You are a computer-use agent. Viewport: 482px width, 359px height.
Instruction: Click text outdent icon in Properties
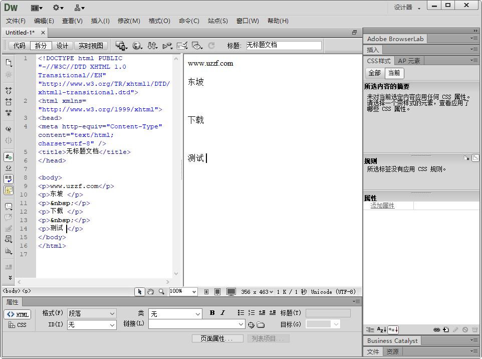[x=262, y=313]
